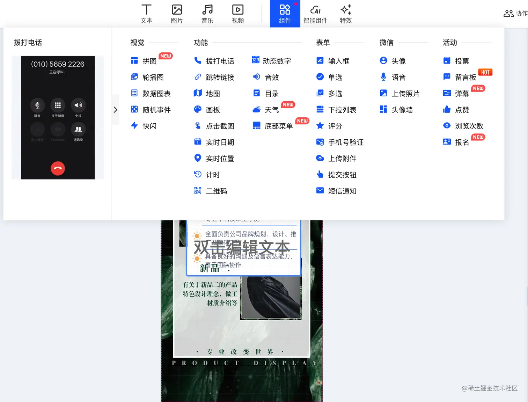Add the 二维码 QR code component

(210, 191)
